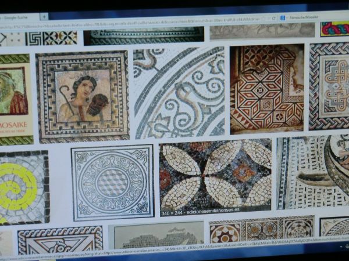349x261 pixels.
Task: Open the triangle and guilloche border mosaic thumbnail
Action: click(x=60, y=240)
